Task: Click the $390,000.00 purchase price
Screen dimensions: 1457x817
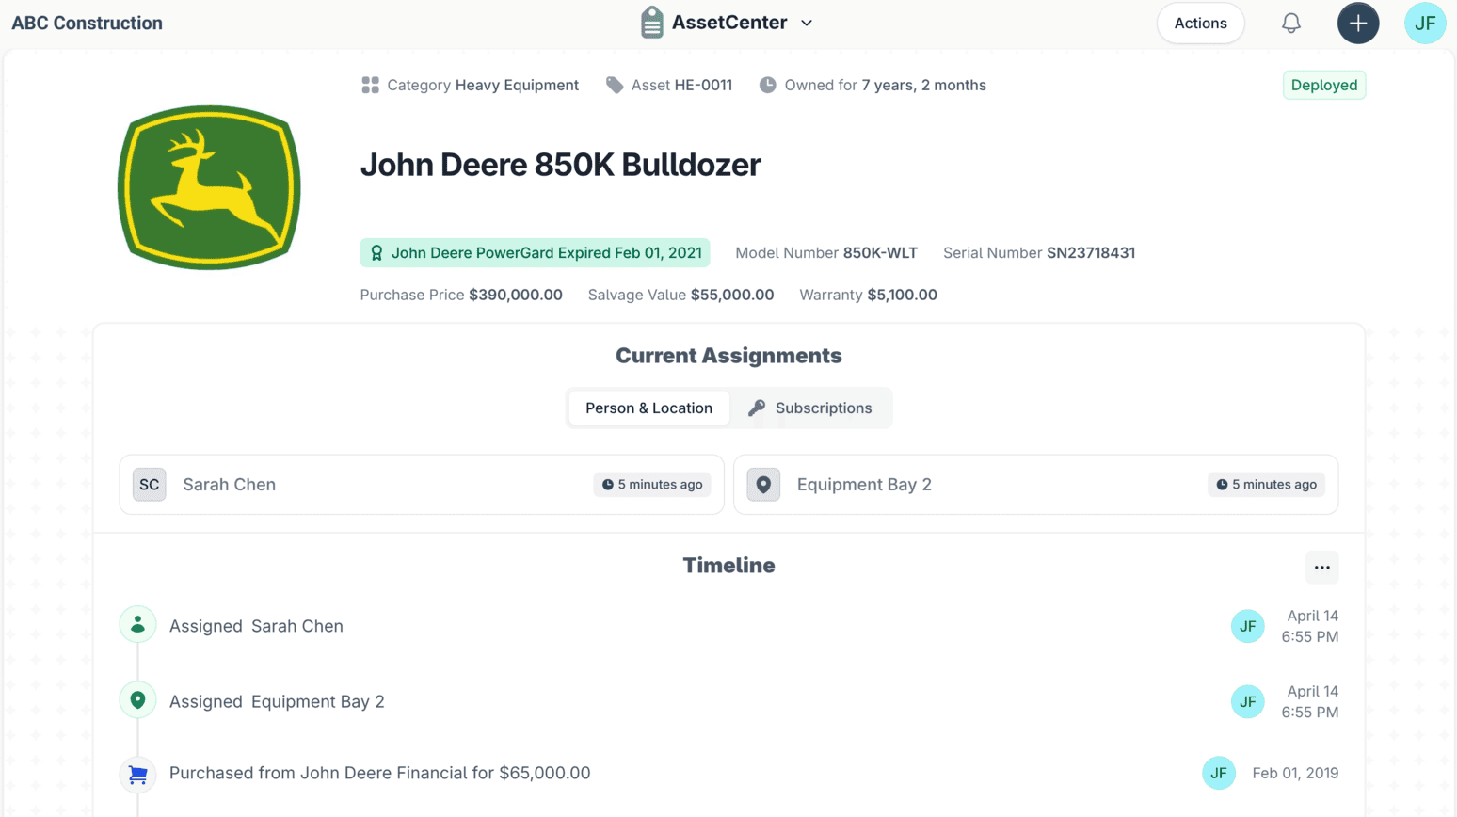Action: coord(516,295)
